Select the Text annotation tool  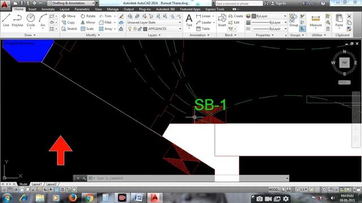click(x=189, y=20)
